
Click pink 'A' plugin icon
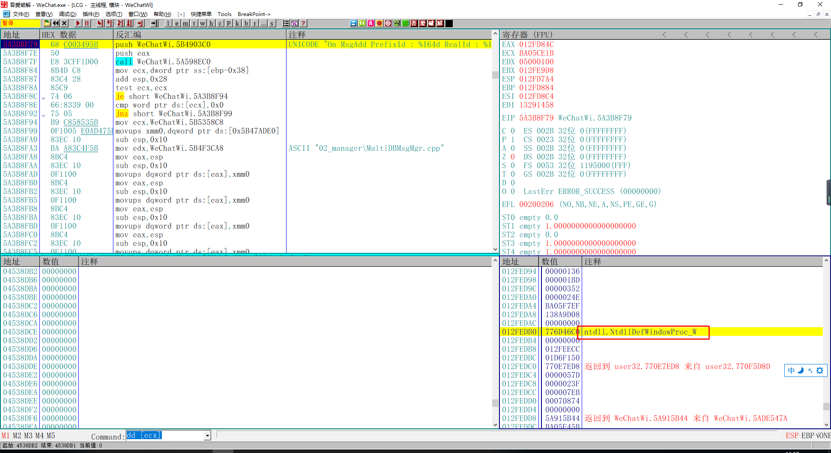point(370,23)
